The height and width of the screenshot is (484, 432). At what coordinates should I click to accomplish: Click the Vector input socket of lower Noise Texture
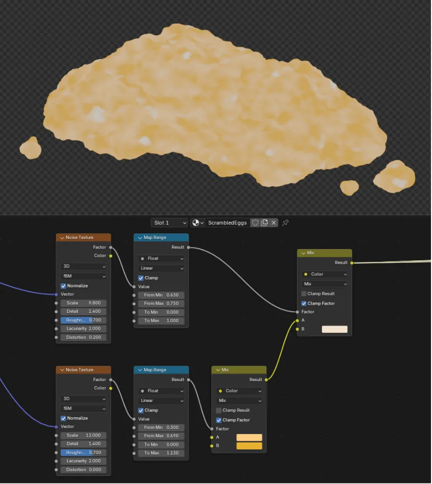[x=56, y=427]
